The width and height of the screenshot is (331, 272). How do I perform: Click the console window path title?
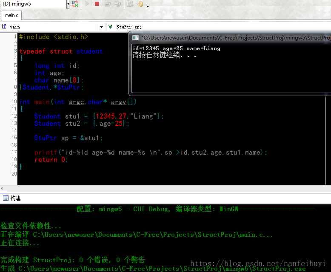(x=236, y=38)
